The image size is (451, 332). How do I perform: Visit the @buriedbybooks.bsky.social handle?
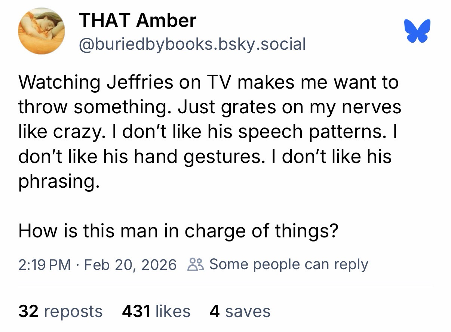[x=192, y=44]
